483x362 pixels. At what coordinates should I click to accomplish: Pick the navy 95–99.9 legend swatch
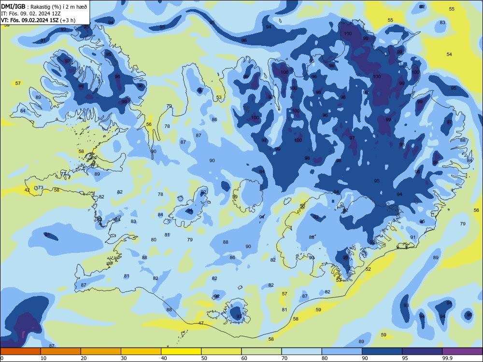pos(422,351)
